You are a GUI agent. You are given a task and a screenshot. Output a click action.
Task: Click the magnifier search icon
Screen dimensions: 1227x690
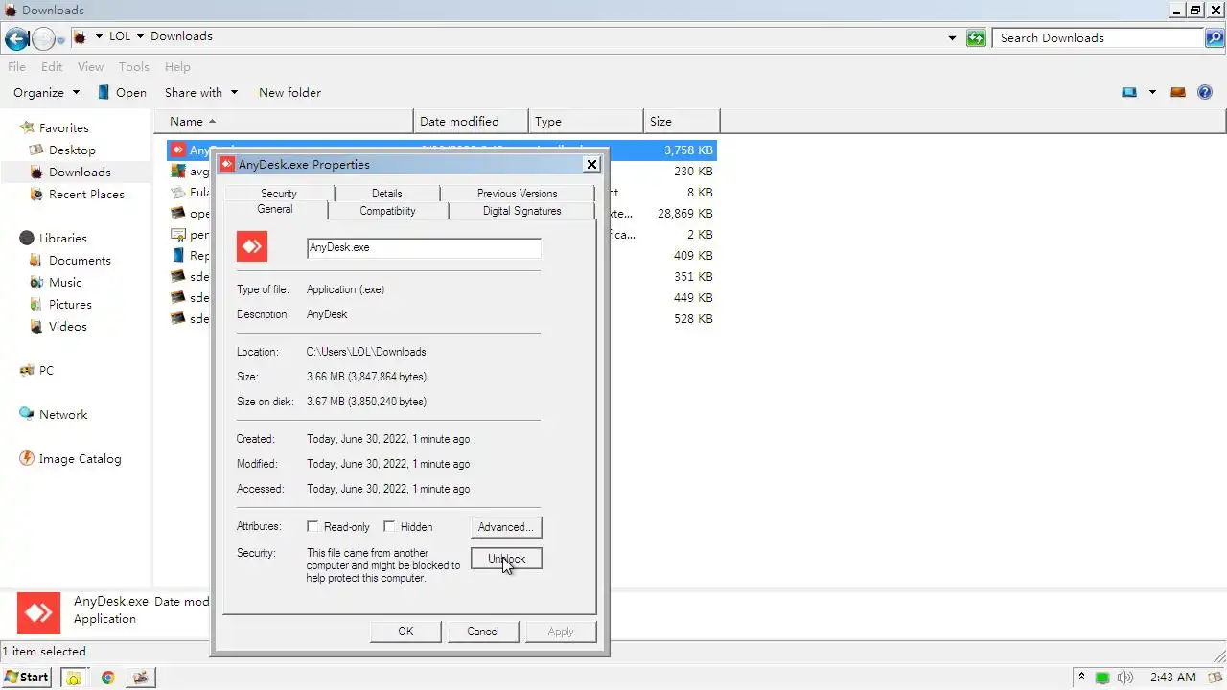click(x=1215, y=38)
